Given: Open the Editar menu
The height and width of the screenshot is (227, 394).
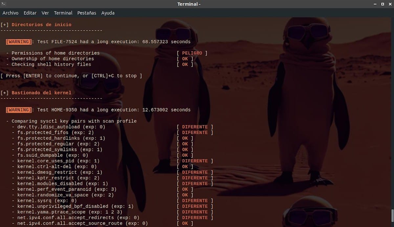Looking at the screenshot, I should (30, 13).
